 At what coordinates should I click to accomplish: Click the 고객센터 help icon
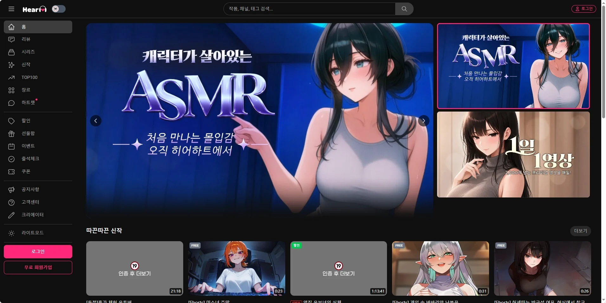[11, 203]
